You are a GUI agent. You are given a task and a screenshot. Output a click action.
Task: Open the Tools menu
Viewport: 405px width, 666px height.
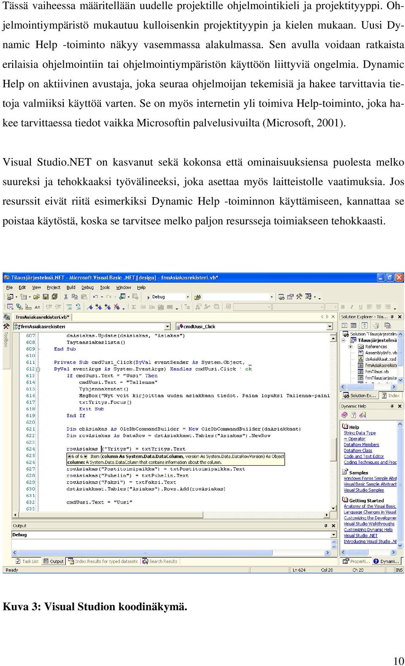(105, 288)
